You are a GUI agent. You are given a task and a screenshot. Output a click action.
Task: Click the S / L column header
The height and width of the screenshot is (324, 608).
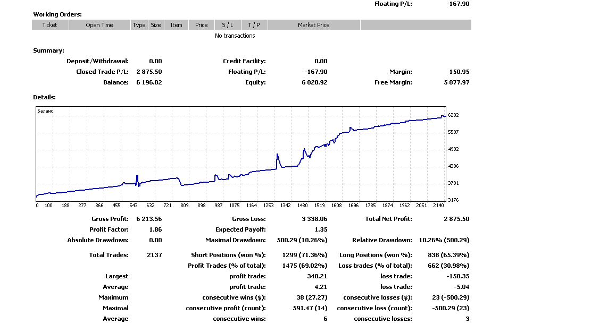pos(228,25)
